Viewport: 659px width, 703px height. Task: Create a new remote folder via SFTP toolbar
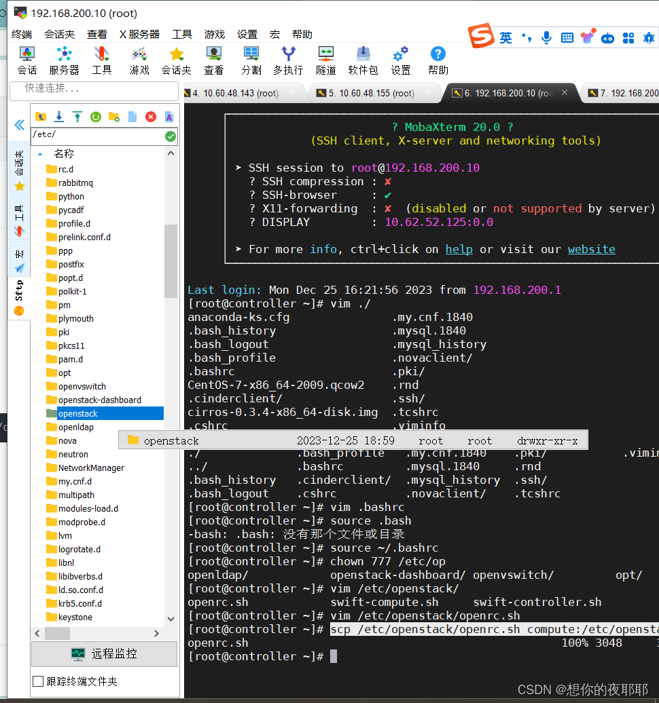point(113,117)
